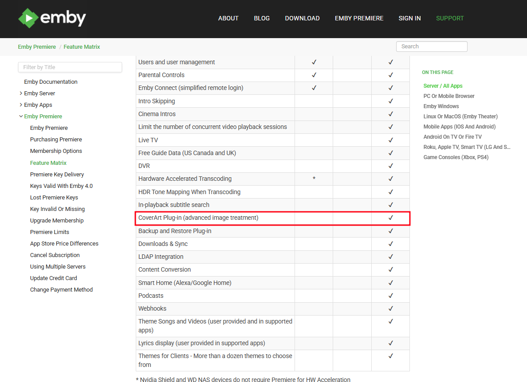527x382 pixels.
Task: Focus the Filter by Title field
Action: pyautogui.click(x=70, y=67)
